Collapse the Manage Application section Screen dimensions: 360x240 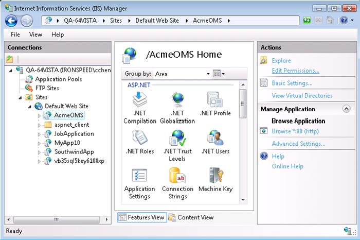(x=346, y=109)
